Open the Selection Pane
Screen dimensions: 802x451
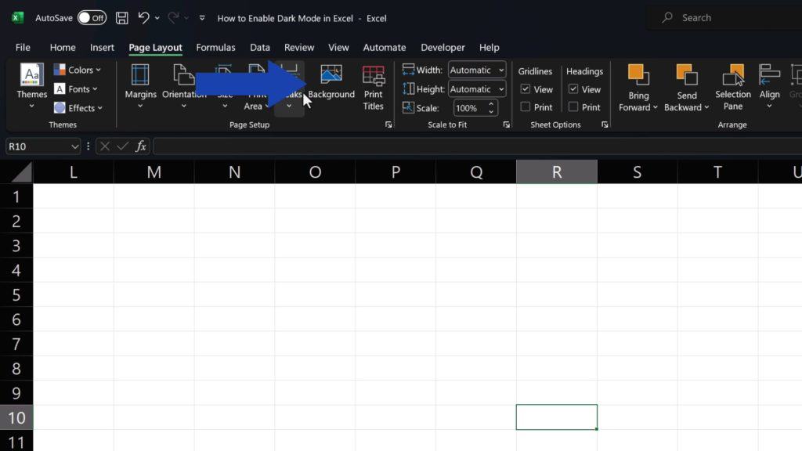pos(733,88)
